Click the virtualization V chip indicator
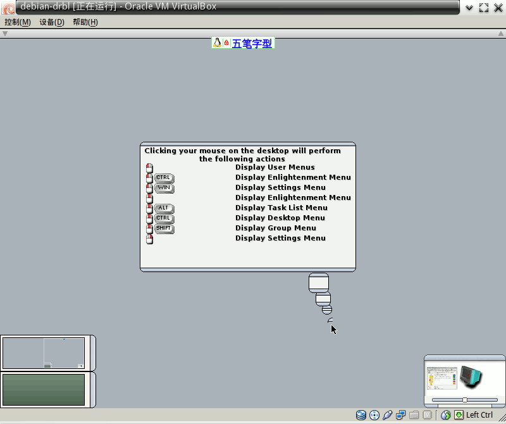506x424 pixels. tap(428, 415)
